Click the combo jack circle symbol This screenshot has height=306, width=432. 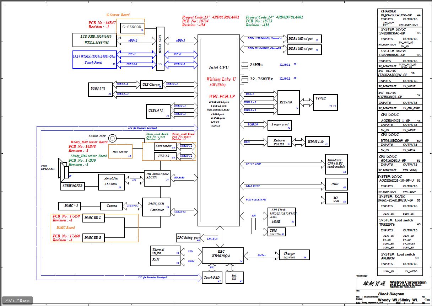click(x=113, y=138)
